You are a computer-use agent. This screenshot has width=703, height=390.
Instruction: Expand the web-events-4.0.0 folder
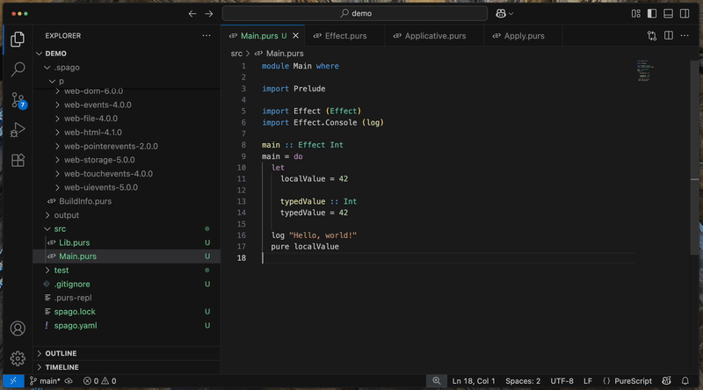point(127,105)
